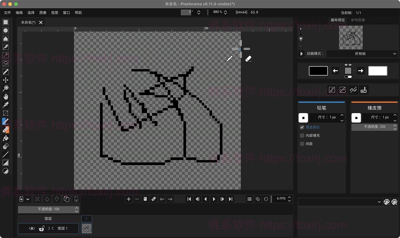Select the rectangular selection tool
Viewport: 400px width, 238px height.
click(6, 22)
